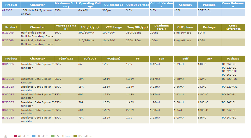Open the AP2903 product link
This screenshot has height=138, width=251.
coord(7,10)
